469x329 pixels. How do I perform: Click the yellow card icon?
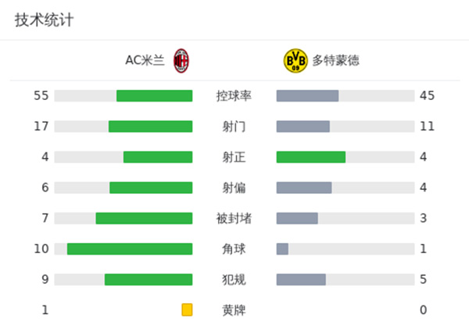click(187, 309)
